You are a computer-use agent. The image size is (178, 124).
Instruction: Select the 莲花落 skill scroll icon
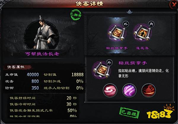[x=142, y=33]
